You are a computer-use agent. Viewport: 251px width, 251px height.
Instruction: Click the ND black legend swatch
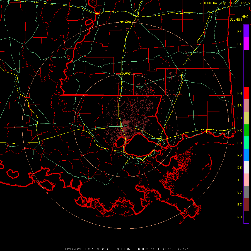(246, 217)
